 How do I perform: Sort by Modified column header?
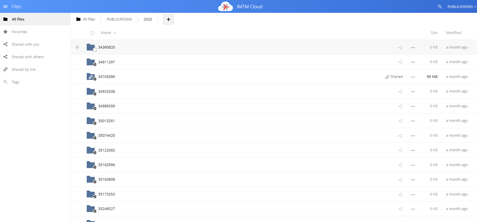454,33
